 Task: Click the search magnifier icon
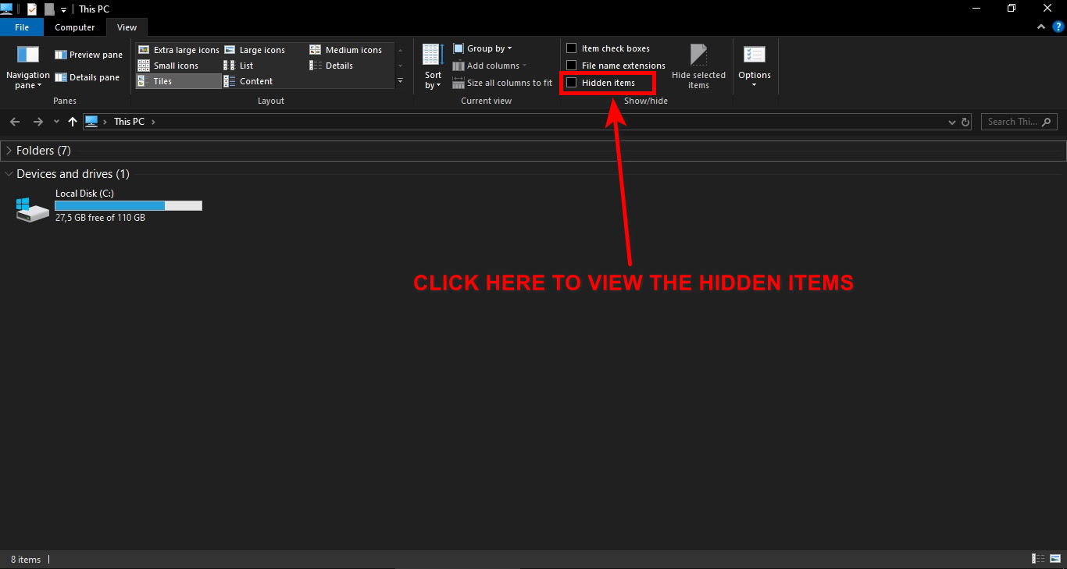(1047, 122)
